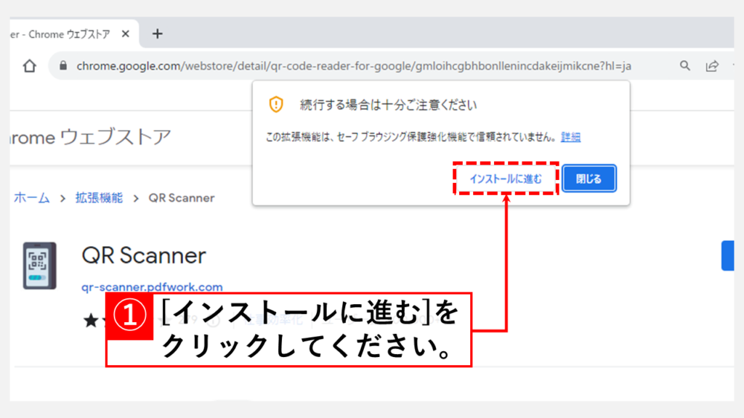Click the blue add-to-Chrome button at right edge
This screenshot has width=744, height=418.
(x=727, y=255)
